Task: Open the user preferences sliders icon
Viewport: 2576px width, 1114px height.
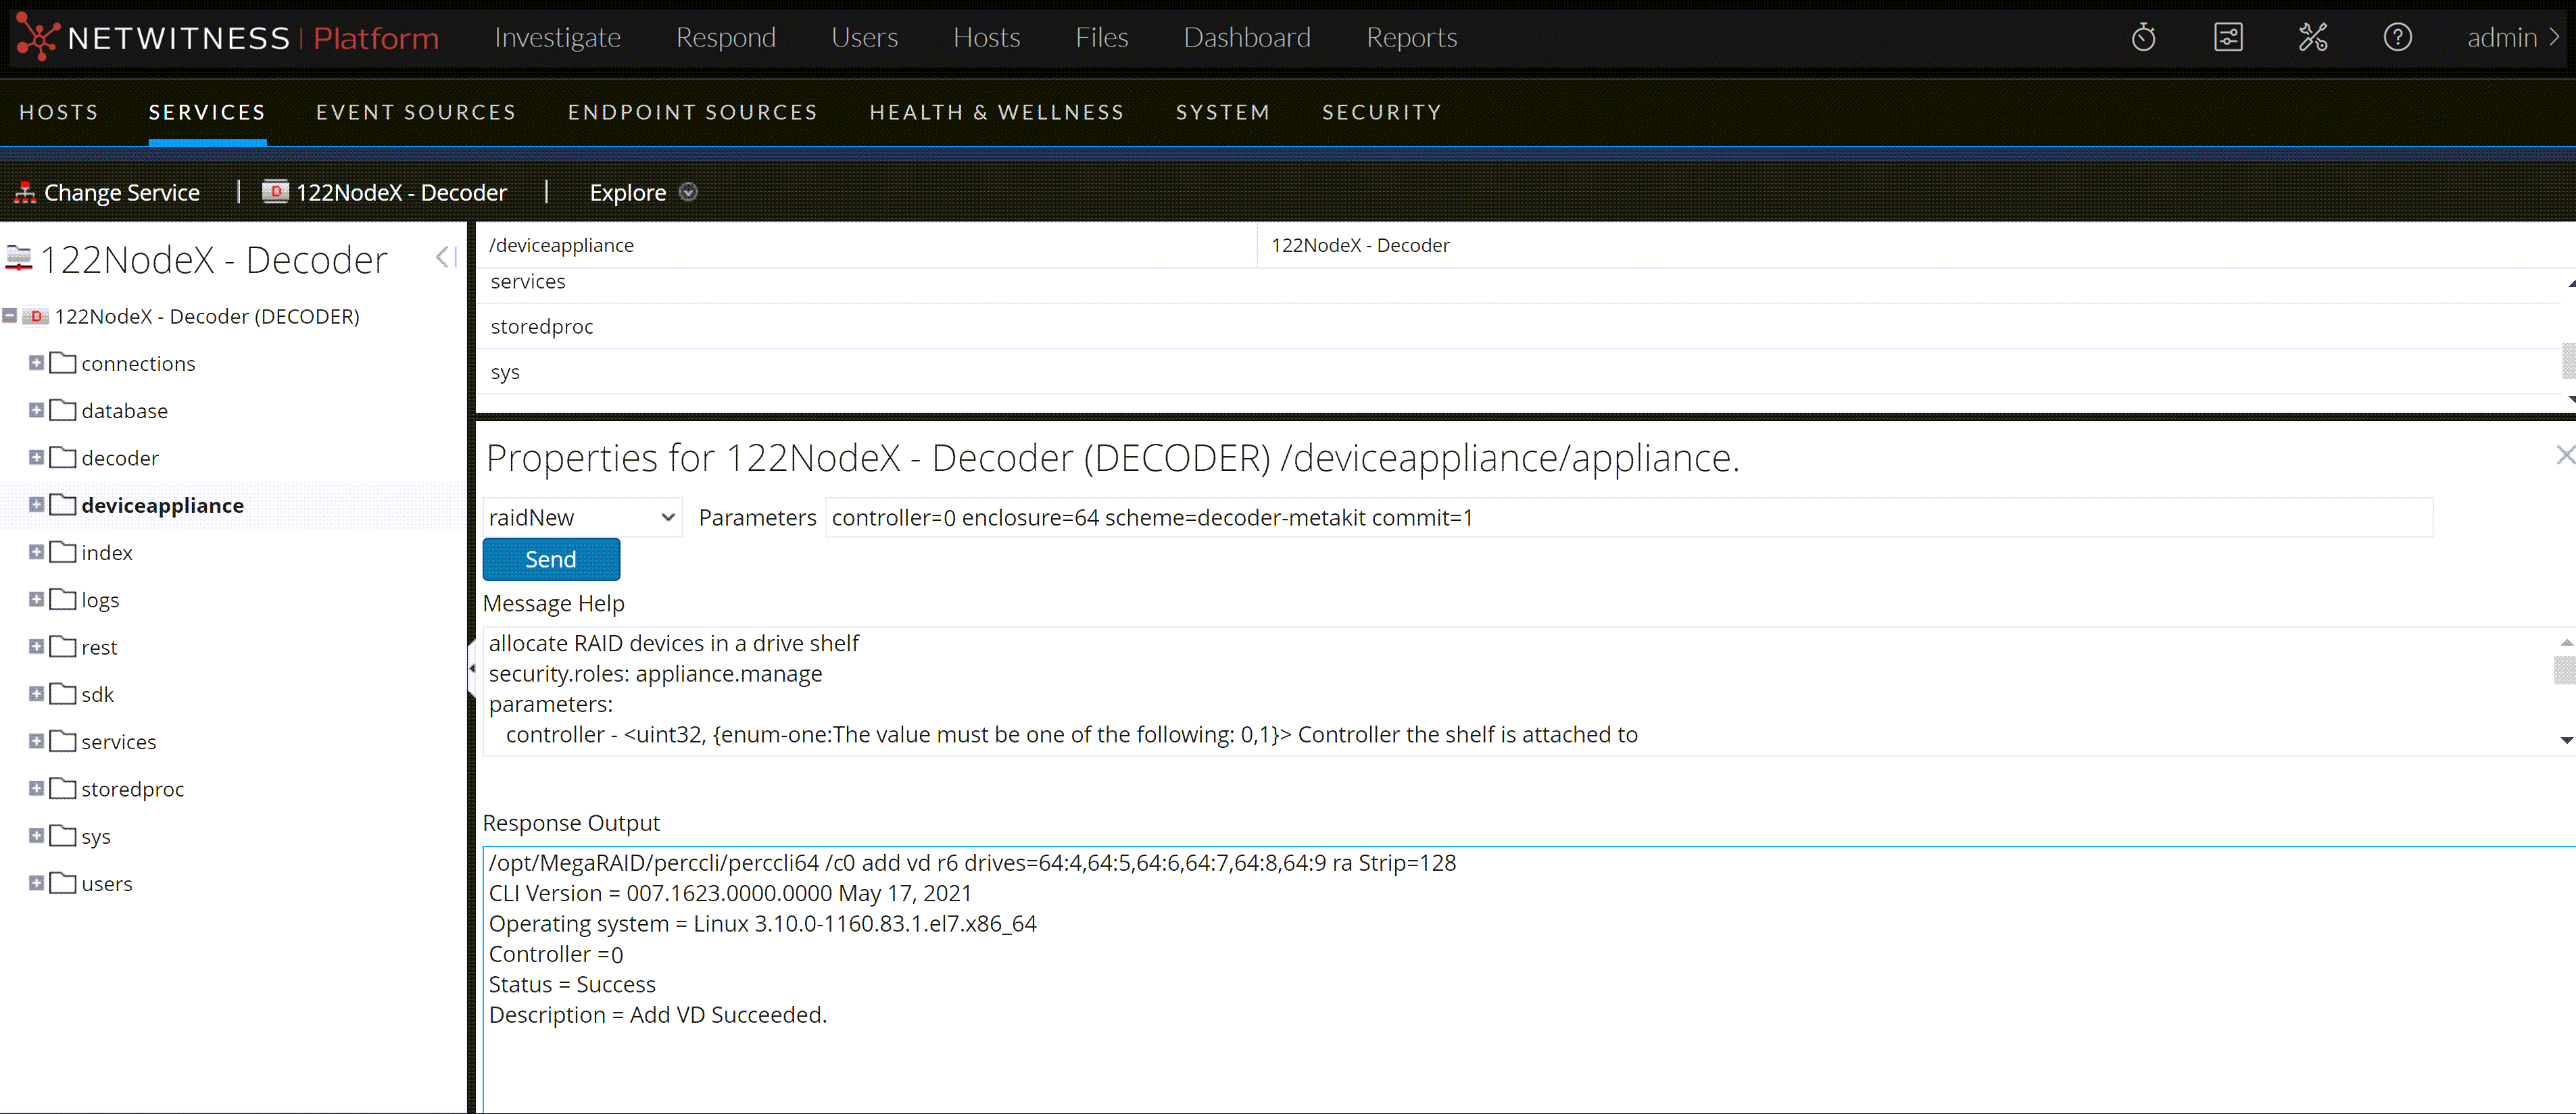Action: click(2228, 37)
